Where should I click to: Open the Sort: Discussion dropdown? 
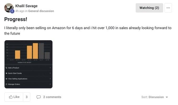(x=155, y=97)
